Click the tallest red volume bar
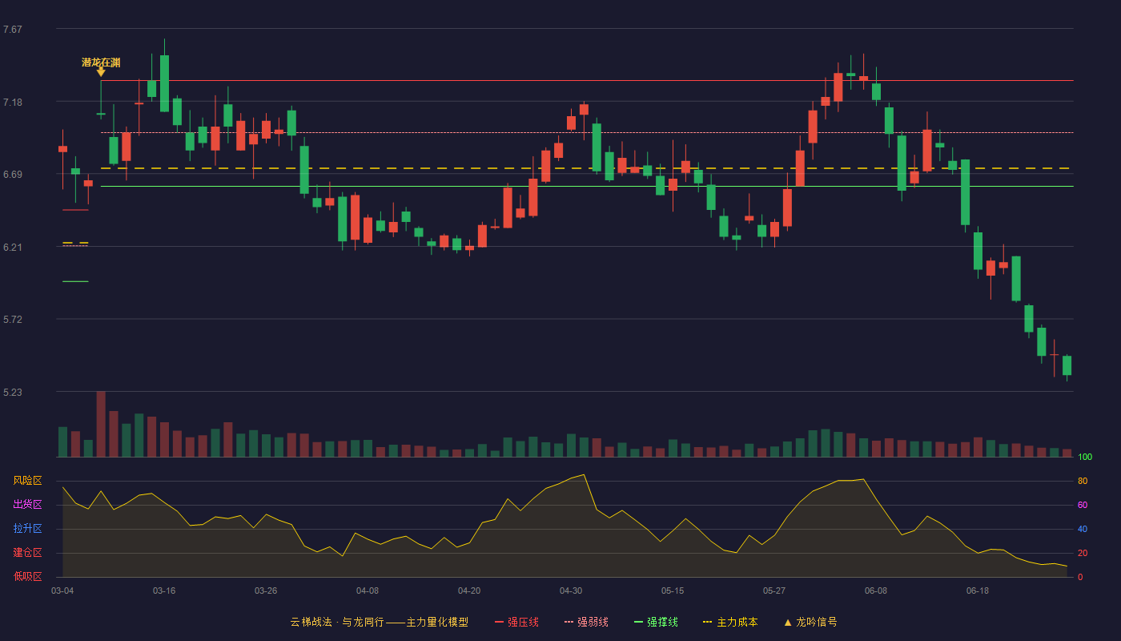 (101, 424)
